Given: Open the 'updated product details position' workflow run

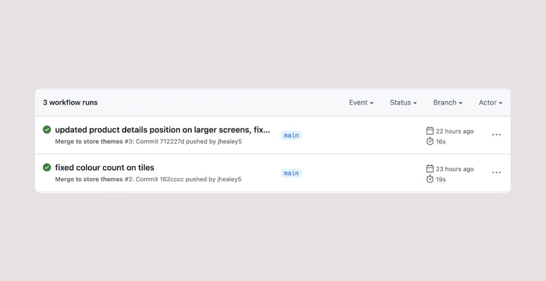Looking at the screenshot, I should point(162,130).
